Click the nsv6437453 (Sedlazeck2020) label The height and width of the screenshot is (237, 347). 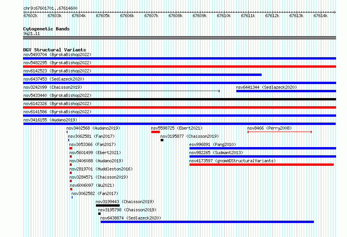[x=54, y=79]
